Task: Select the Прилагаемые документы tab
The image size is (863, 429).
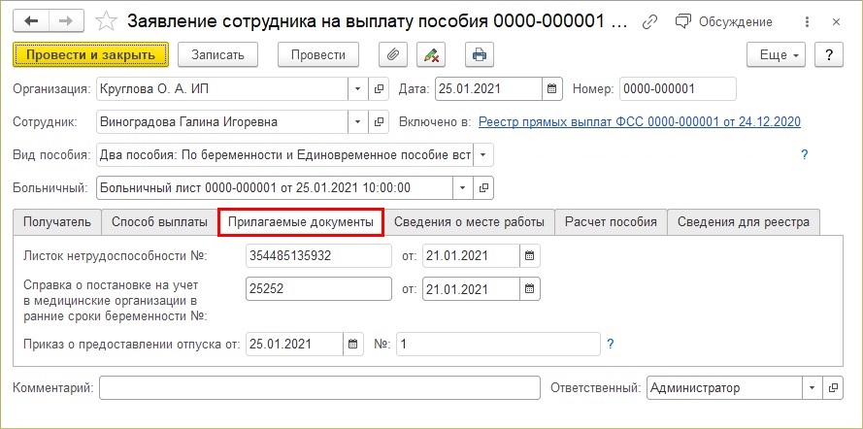Action: tap(301, 222)
